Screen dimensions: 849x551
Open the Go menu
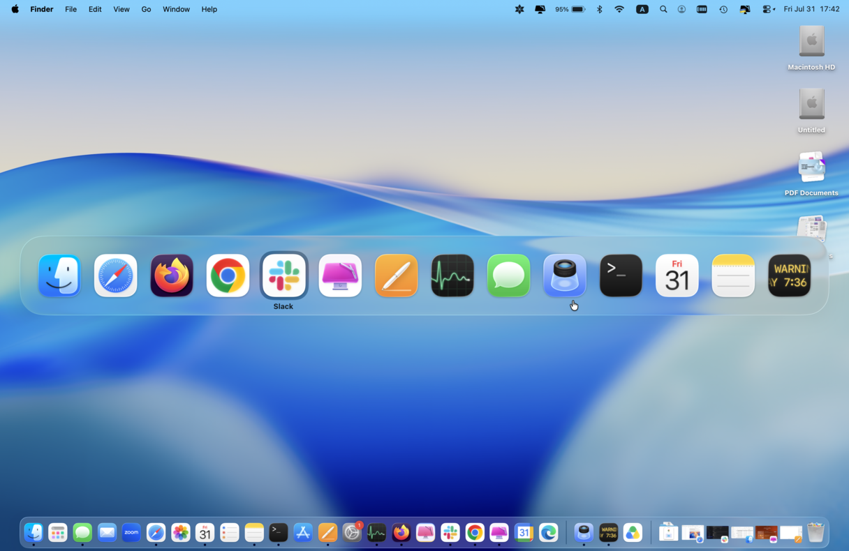click(x=146, y=9)
